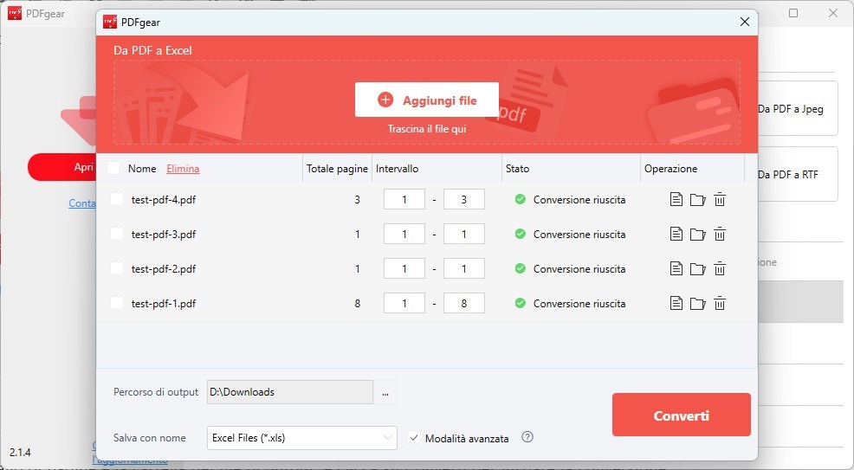Click success status icon for test-pdf-4.pdf
This screenshot has width=854, height=470.
pos(521,199)
